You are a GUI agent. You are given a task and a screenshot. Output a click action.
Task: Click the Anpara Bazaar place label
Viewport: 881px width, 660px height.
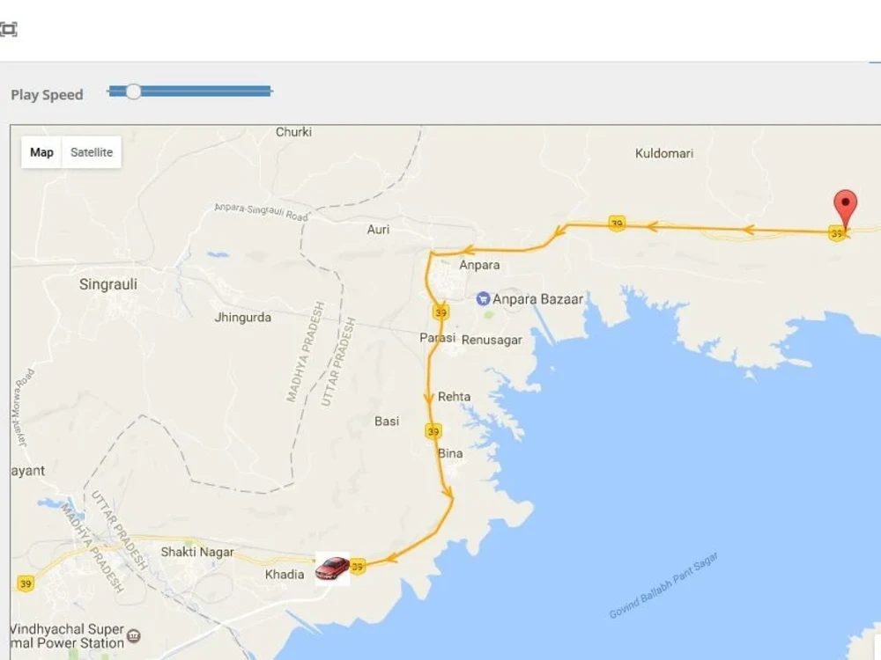pyautogui.click(x=537, y=299)
